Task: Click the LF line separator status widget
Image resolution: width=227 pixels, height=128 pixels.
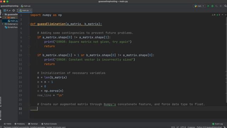Action: pyautogui.click(x=177, y=127)
